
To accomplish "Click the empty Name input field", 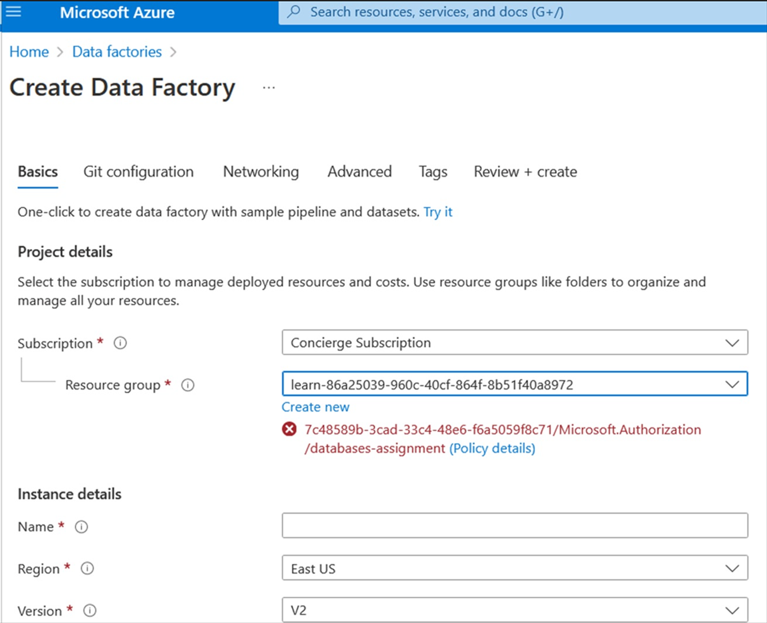I will click(x=514, y=525).
